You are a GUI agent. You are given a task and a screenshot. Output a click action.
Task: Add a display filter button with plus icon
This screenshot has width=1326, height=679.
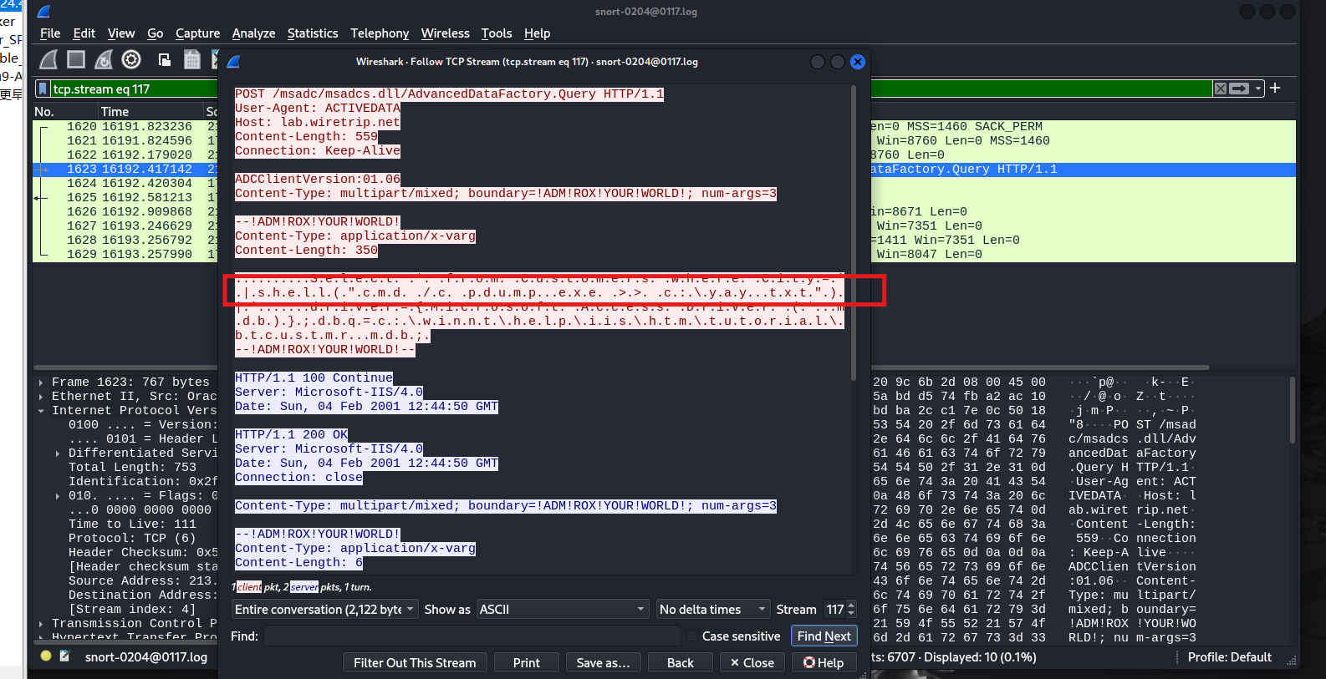(x=1275, y=88)
